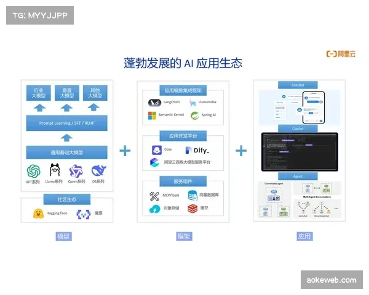Image resolution: width=369 pixels, height=295 pixels.
Task: Click the Copilot header label
Action: [x=298, y=128]
